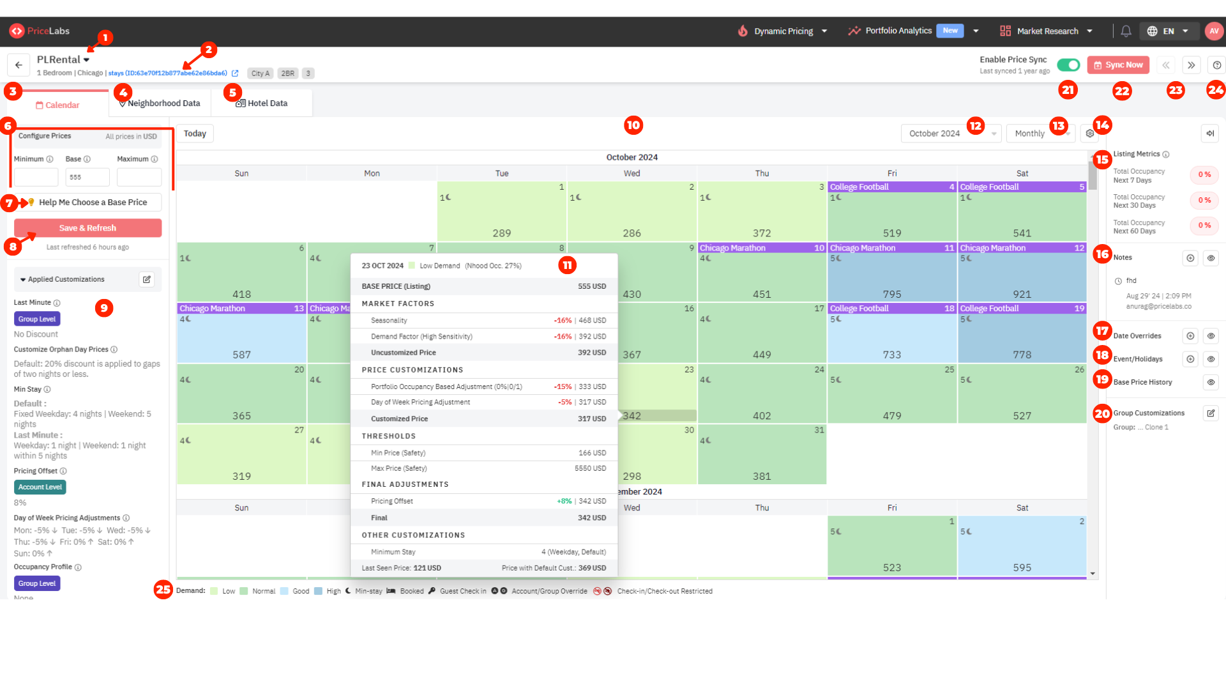1226x690 pixels.
Task: Open the AV user avatar menu
Action: (1213, 31)
